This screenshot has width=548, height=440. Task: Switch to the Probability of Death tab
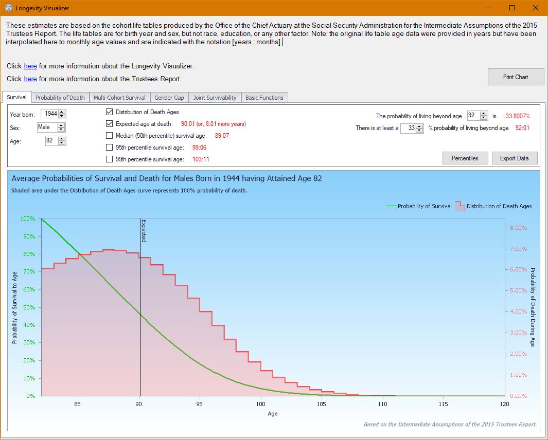pos(60,98)
